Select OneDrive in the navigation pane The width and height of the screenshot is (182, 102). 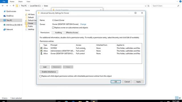[x=10, y=16]
